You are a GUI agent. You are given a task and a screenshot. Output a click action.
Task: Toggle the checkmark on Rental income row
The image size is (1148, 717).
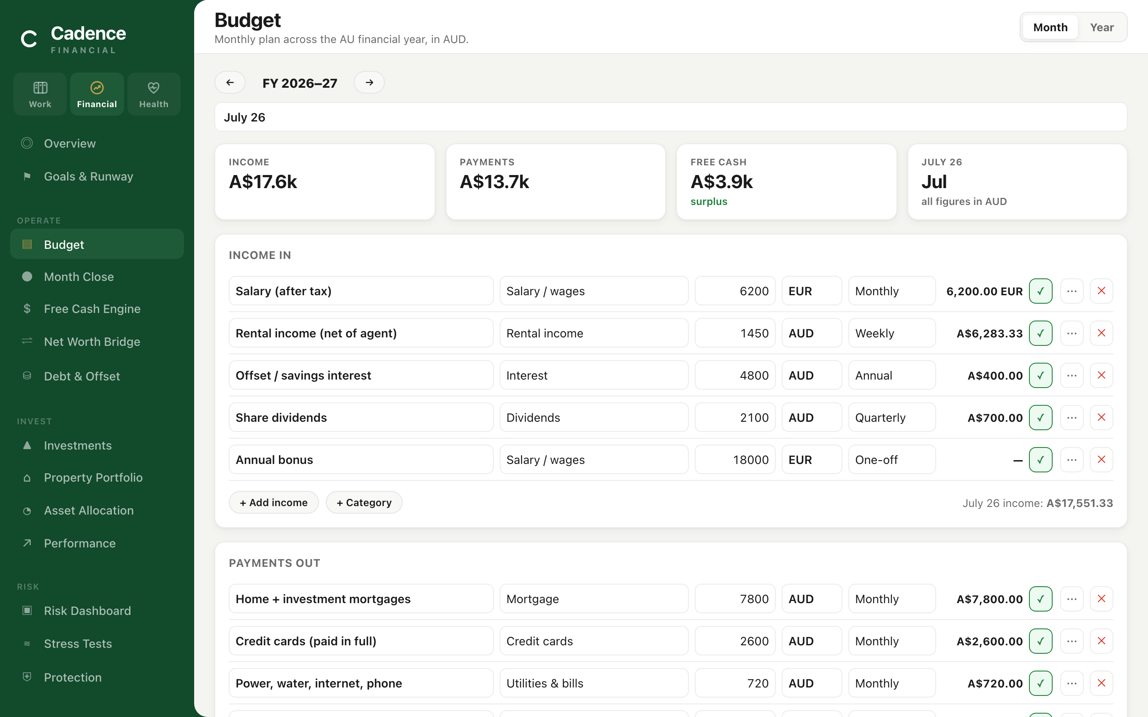click(x=1041, y=333)
